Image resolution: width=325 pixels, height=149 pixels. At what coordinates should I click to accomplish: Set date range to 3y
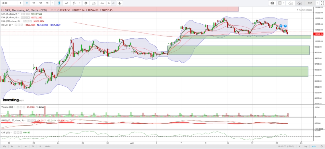[x=12, y=146]
